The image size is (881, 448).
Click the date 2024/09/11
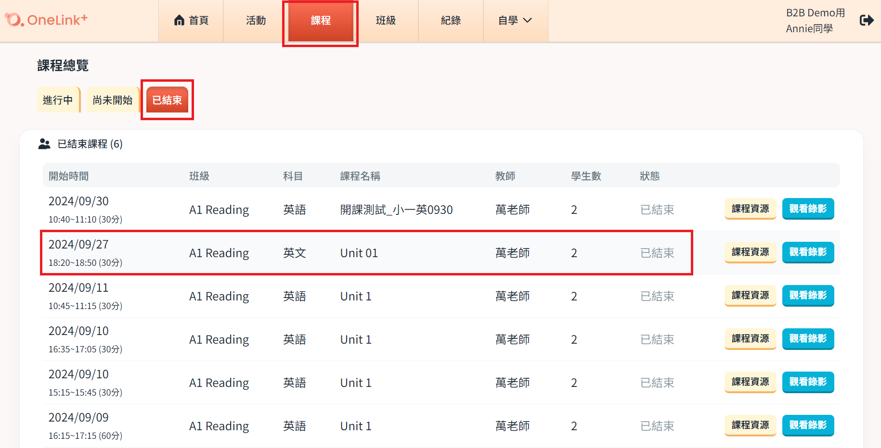(x=78, y=287)
